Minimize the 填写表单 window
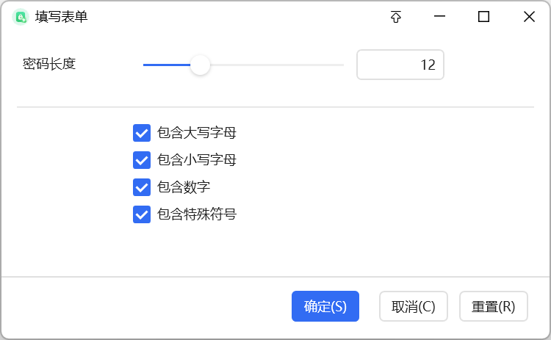The width and height of the screenshot is (551, 340). 439,16
